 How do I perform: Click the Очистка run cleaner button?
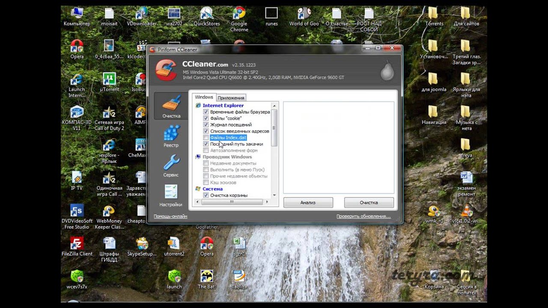369,202
